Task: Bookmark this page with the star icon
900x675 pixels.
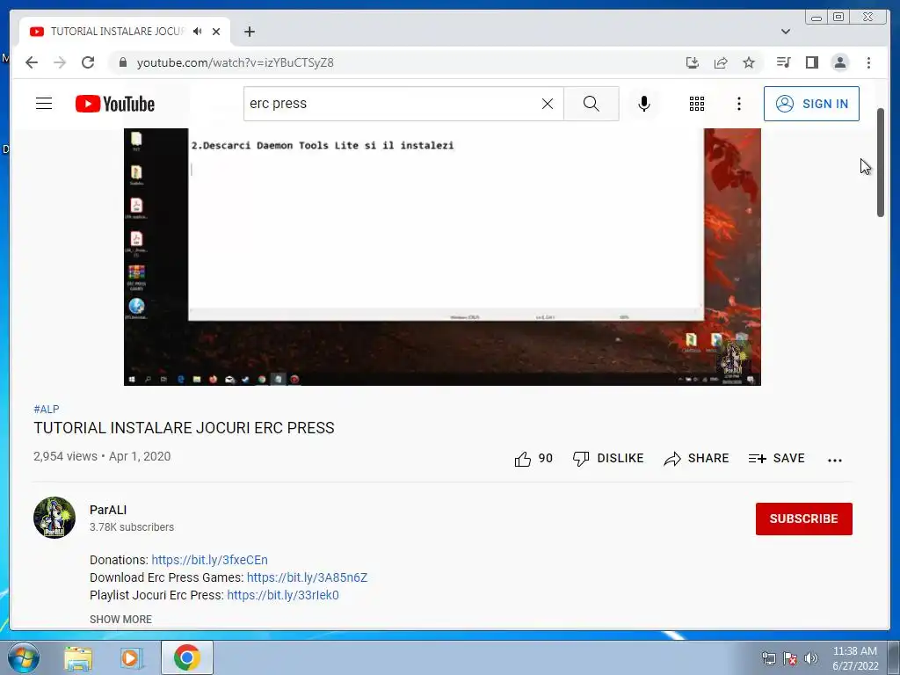Action: 749,62
